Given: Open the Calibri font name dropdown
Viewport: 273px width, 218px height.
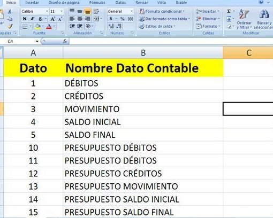Looking at the screenshot, I should [47, 11].
